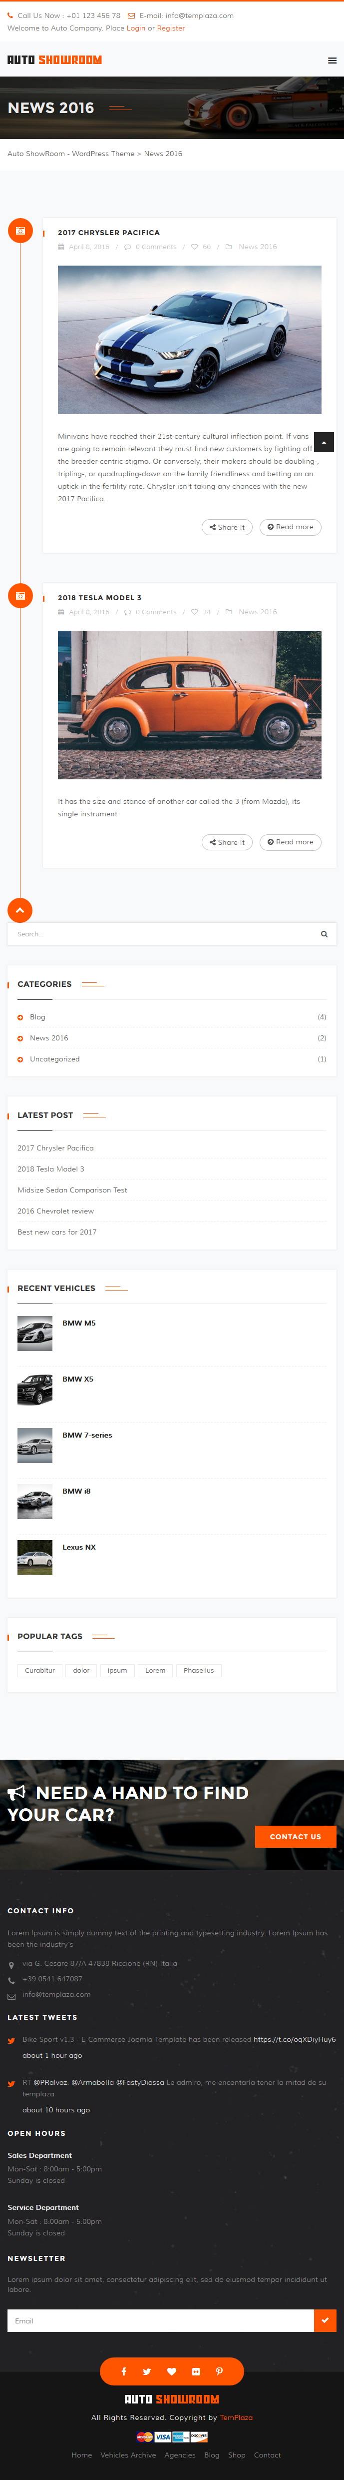Click the Flickr icon in footer
Screen dimensions: 344x2480
coord(195,2371)
